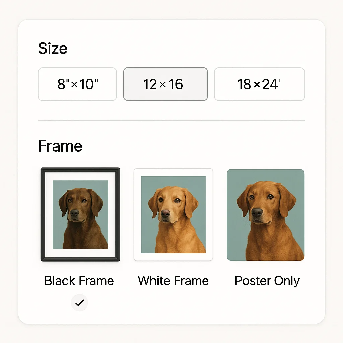The image size is (343, 343).
Task: Select the 8"×10" size option
Action: coord(77,84)
